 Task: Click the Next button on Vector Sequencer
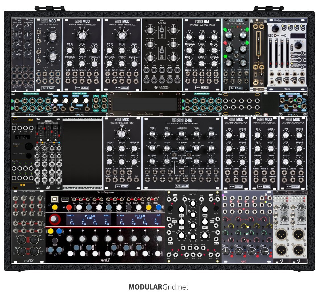pyautogui.click(x=59, y=250)
